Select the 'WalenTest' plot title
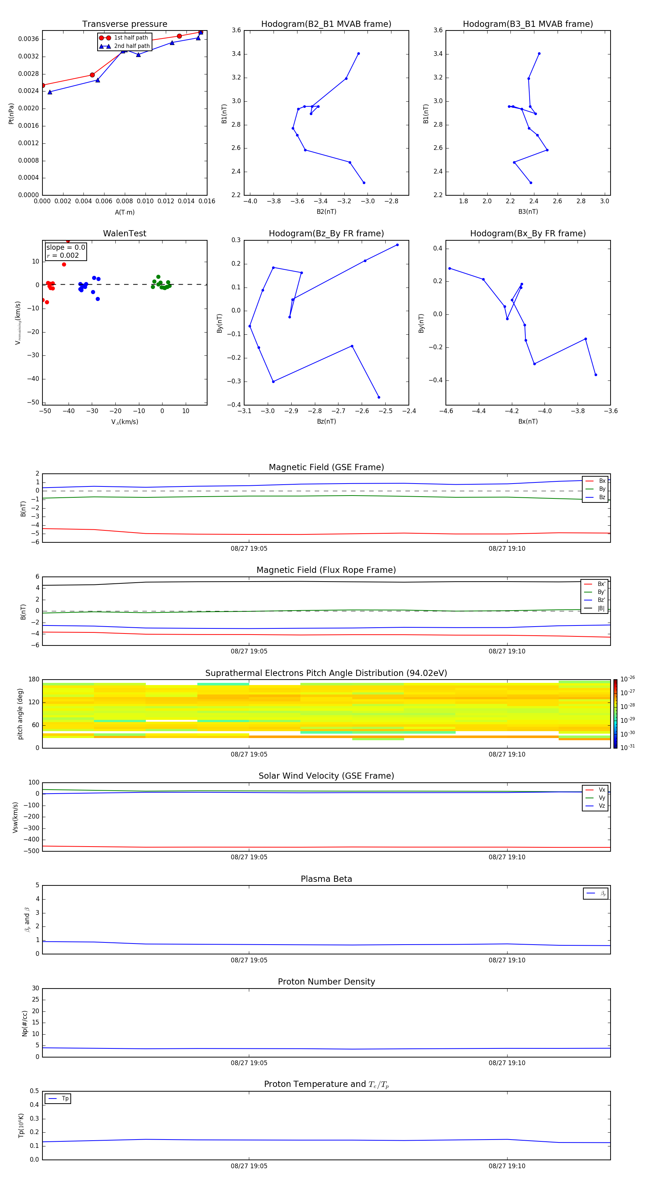653x1198 pixels. (124, 233)
